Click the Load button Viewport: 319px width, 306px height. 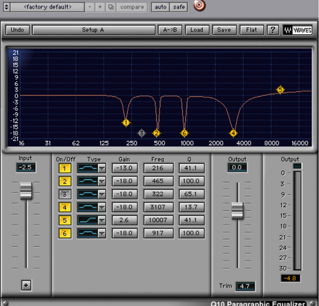197,30
